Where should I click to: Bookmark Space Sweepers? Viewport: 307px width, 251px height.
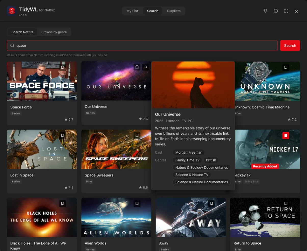click(137, 135)
